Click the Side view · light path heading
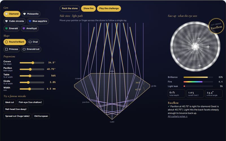Image resolution: width=226 pixels, height=141 pixels. pyautogui.click(x=71, y=16)
